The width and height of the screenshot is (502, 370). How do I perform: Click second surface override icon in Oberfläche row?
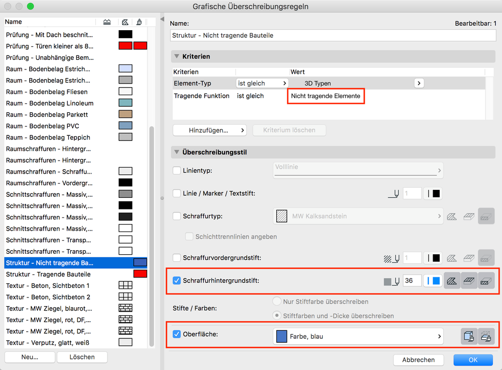tap(486, 337)
